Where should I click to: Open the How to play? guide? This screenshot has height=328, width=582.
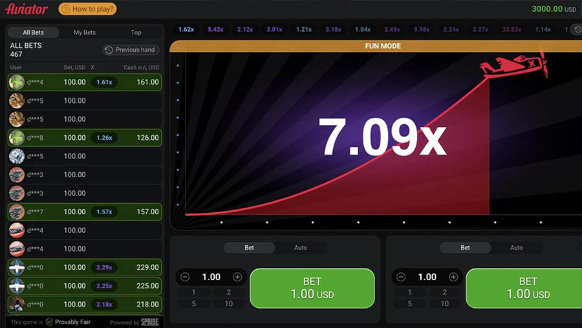tap(87, 9)
